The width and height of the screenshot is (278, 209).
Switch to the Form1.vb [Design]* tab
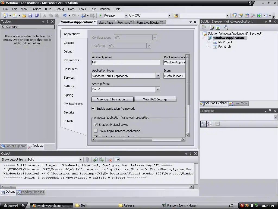150,22
